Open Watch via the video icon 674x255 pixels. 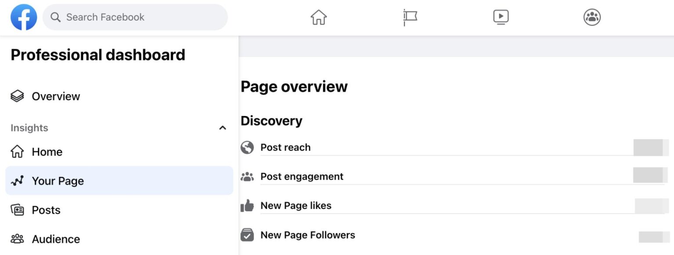click(501, 17)
